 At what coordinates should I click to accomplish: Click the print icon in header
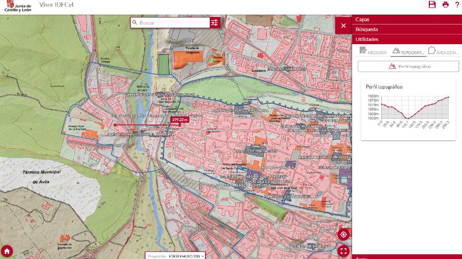(445, 5)
